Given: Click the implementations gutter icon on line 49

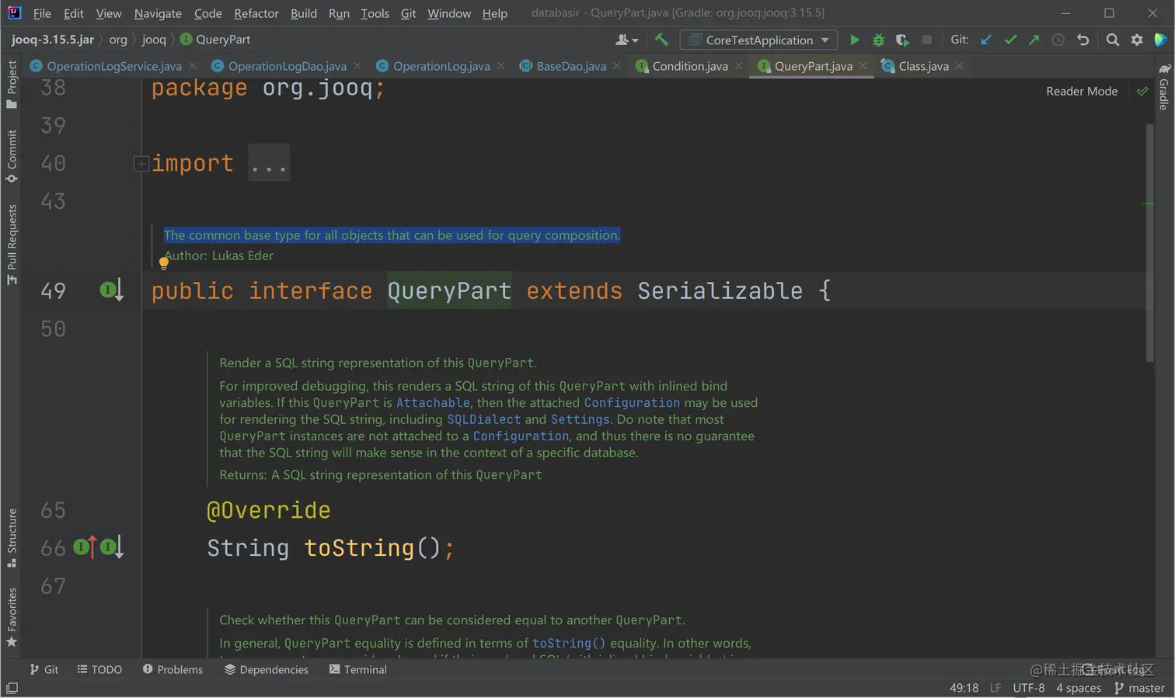Looking at the screenshot, I should (112, 290).
